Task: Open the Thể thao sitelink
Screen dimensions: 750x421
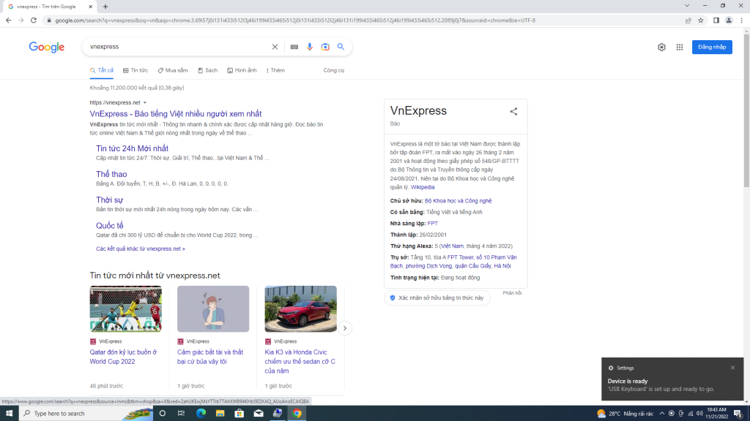Action: [111, 174]
